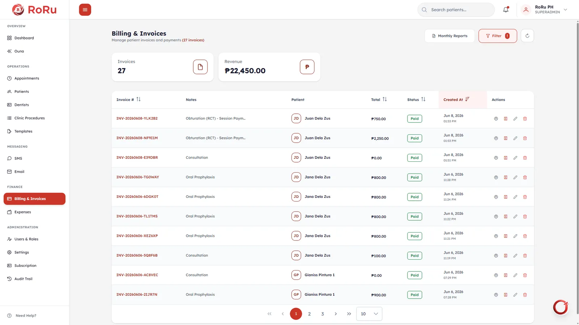Open Audit Trail
The image size is (579, 325).
(x=34, y=279)
